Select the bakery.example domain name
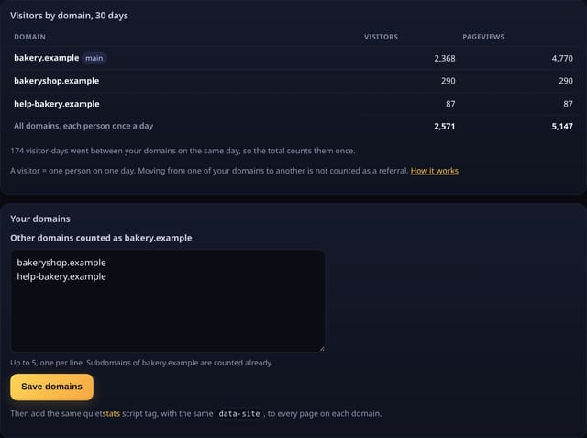 (x=47, y=58)
